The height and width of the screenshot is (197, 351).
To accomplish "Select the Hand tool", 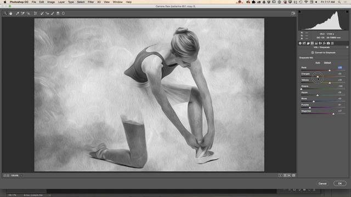I will tap(10, 14).
